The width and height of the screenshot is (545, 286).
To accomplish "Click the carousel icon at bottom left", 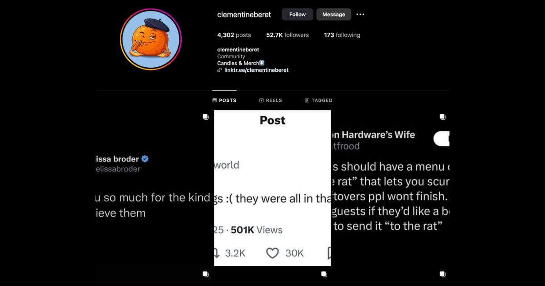I will [x=205, y=274].
